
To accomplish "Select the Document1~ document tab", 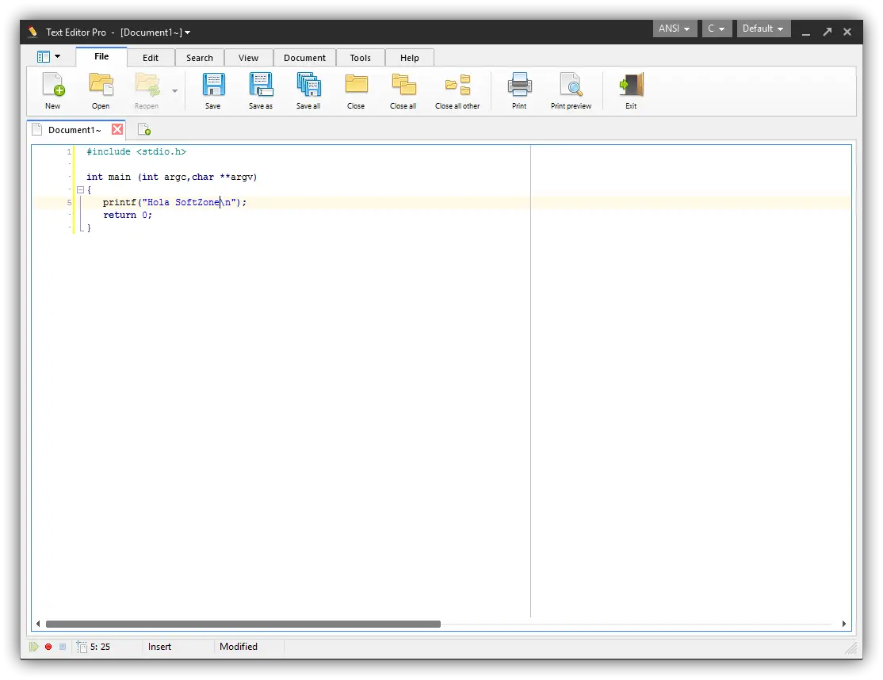I will tap(76, 130).
